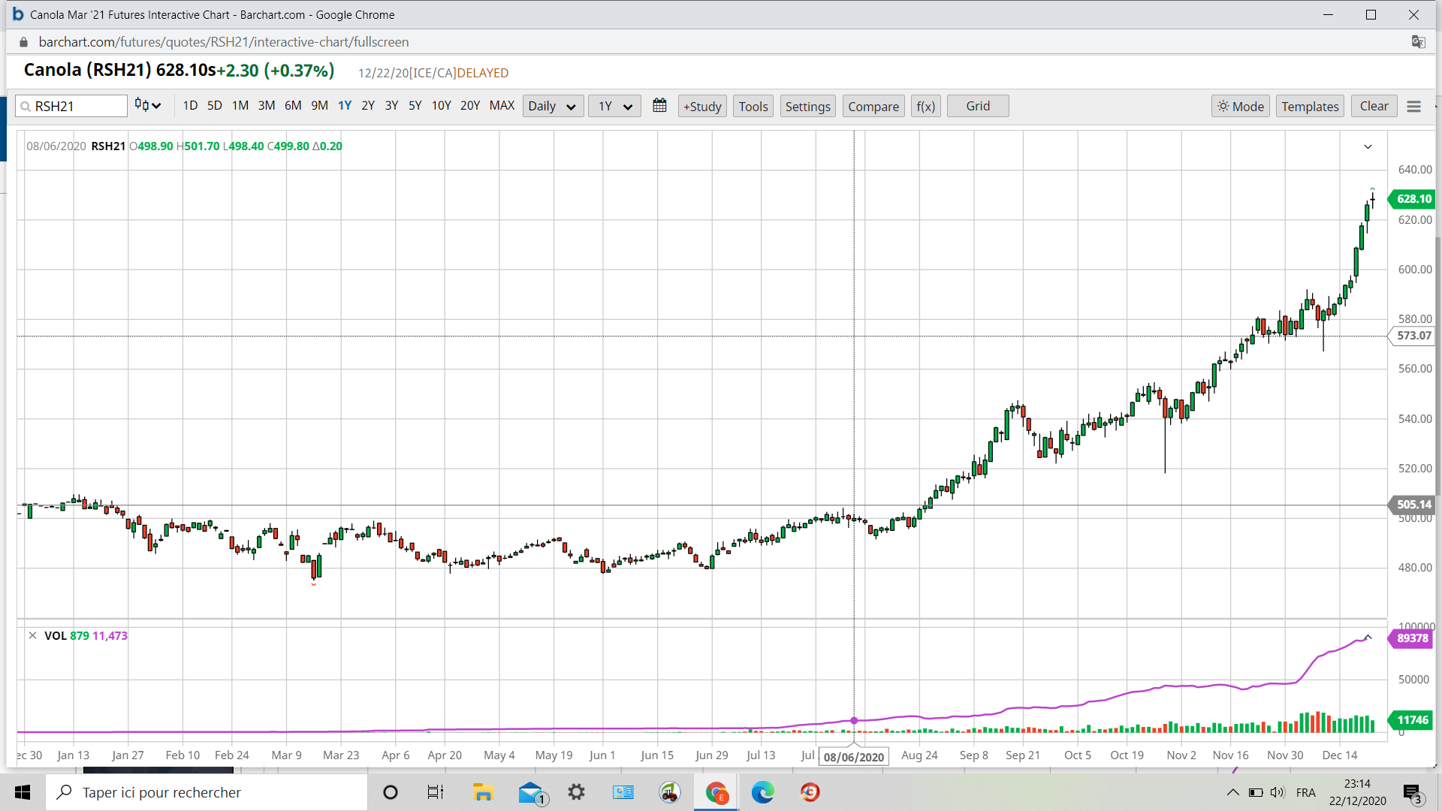Close the VOL study panel
Viewport: 1442px width, 811px height.
coord(32,635)
